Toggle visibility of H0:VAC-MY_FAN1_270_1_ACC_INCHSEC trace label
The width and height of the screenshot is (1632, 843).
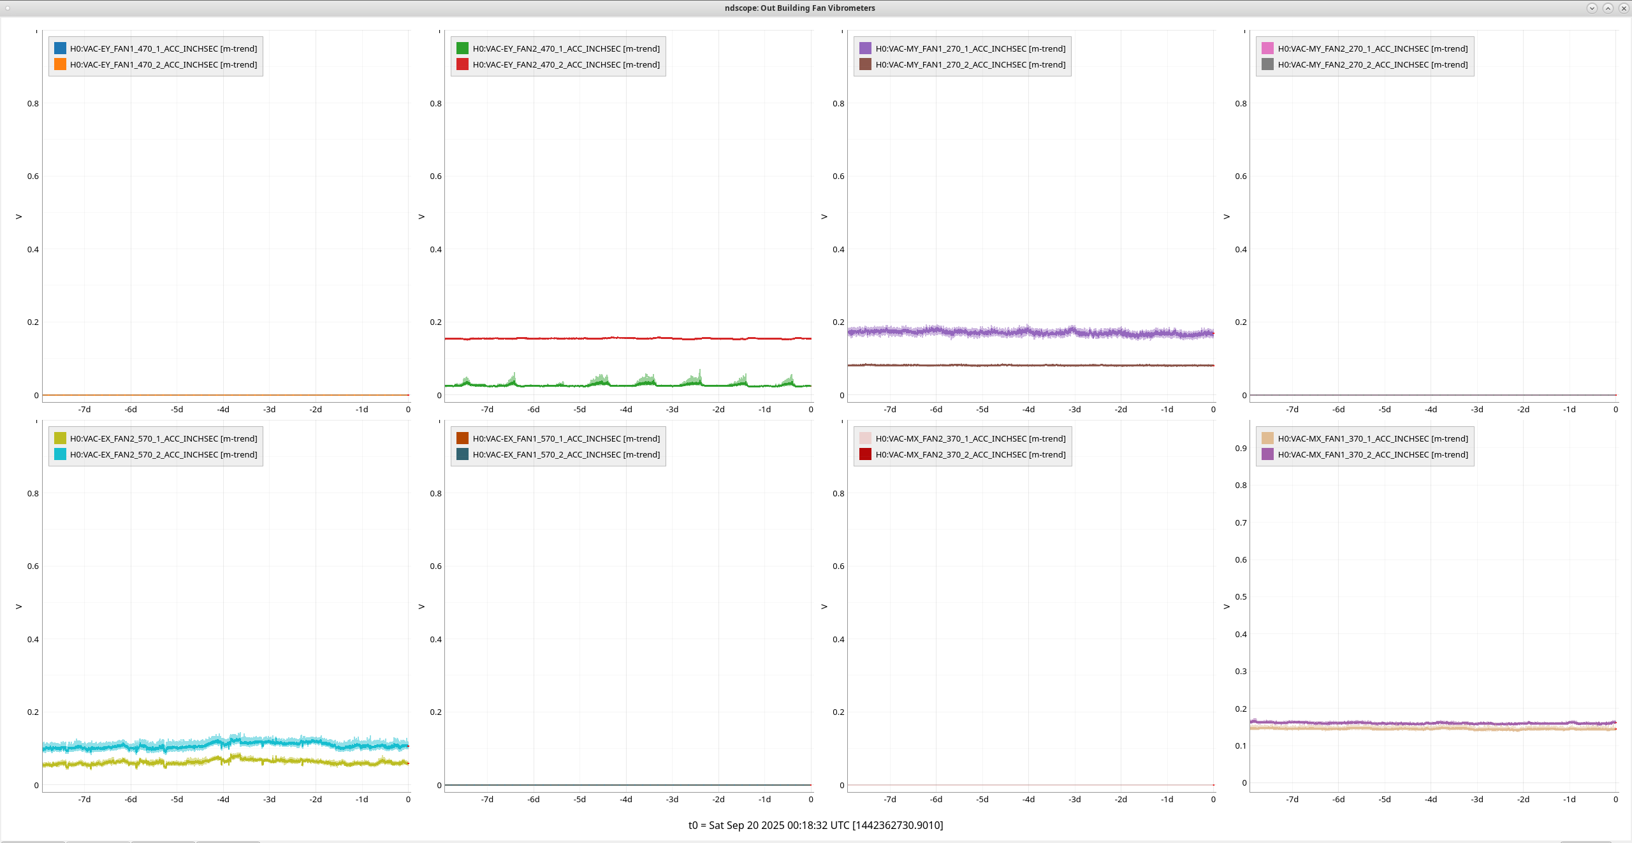970,48
